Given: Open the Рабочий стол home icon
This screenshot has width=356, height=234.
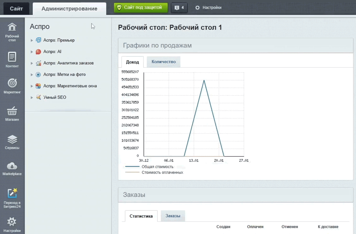Looking at the screenshot, I should (12, 27).
